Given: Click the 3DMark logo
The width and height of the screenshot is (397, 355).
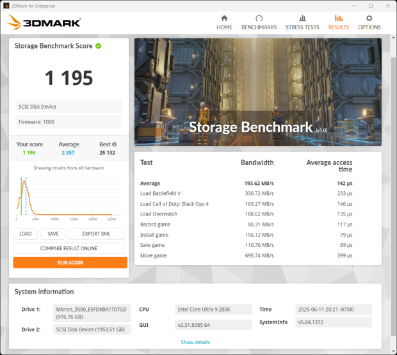Looking at the screenshot, I should click(44, 22).
